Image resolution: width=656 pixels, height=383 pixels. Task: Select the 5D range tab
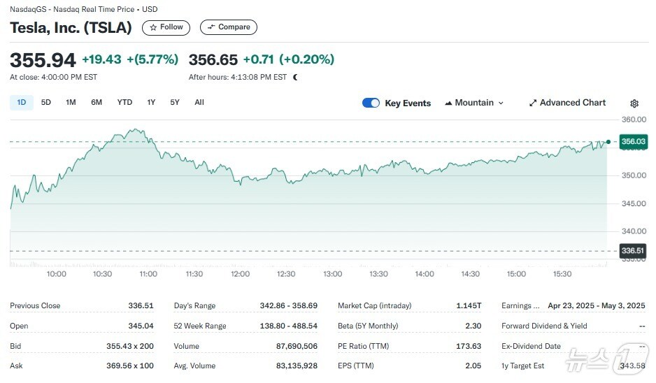46,103
